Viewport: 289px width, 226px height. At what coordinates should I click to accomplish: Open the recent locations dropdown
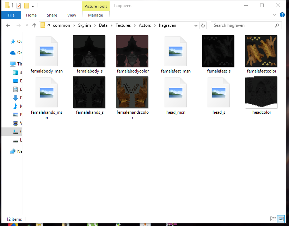(x=27, y=25)
